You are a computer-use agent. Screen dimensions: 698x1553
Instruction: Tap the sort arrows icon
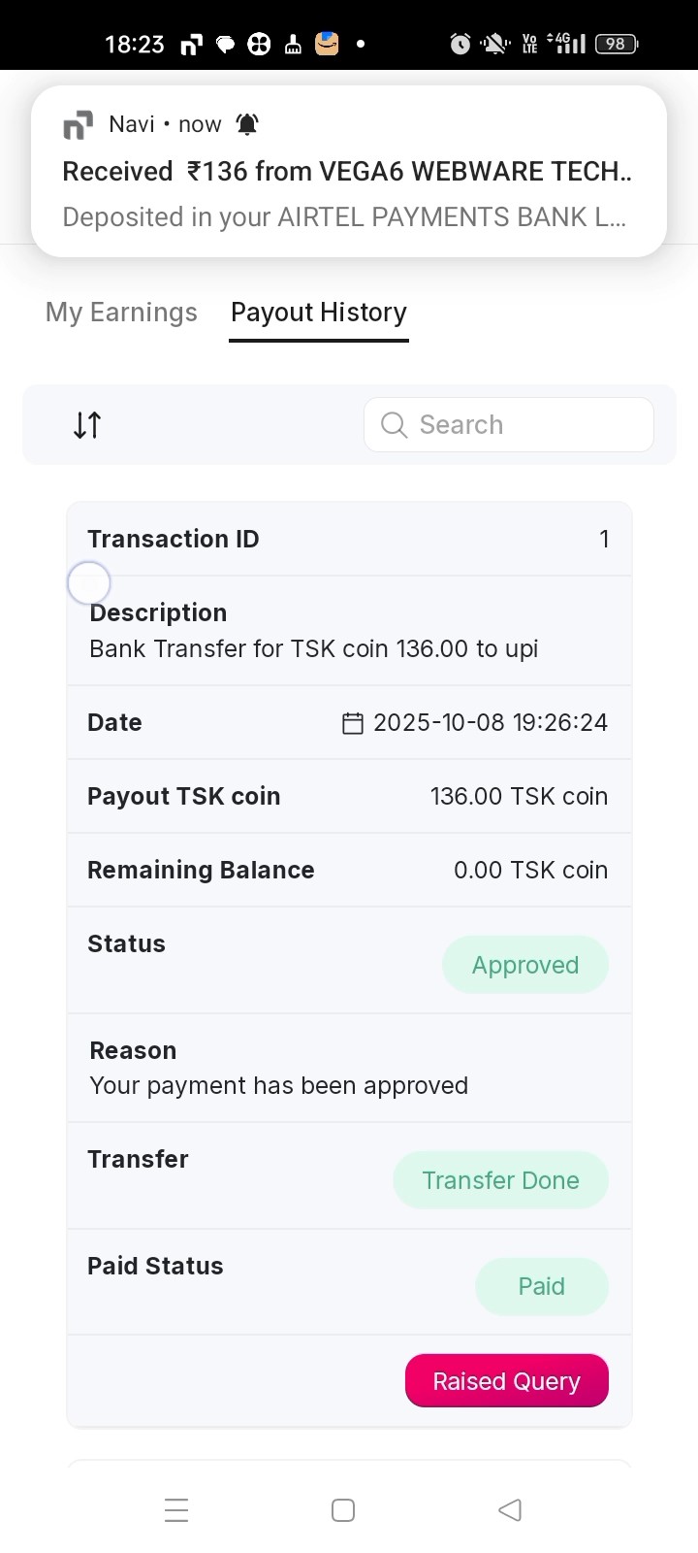pyautogui.click(x=87, y=425)
